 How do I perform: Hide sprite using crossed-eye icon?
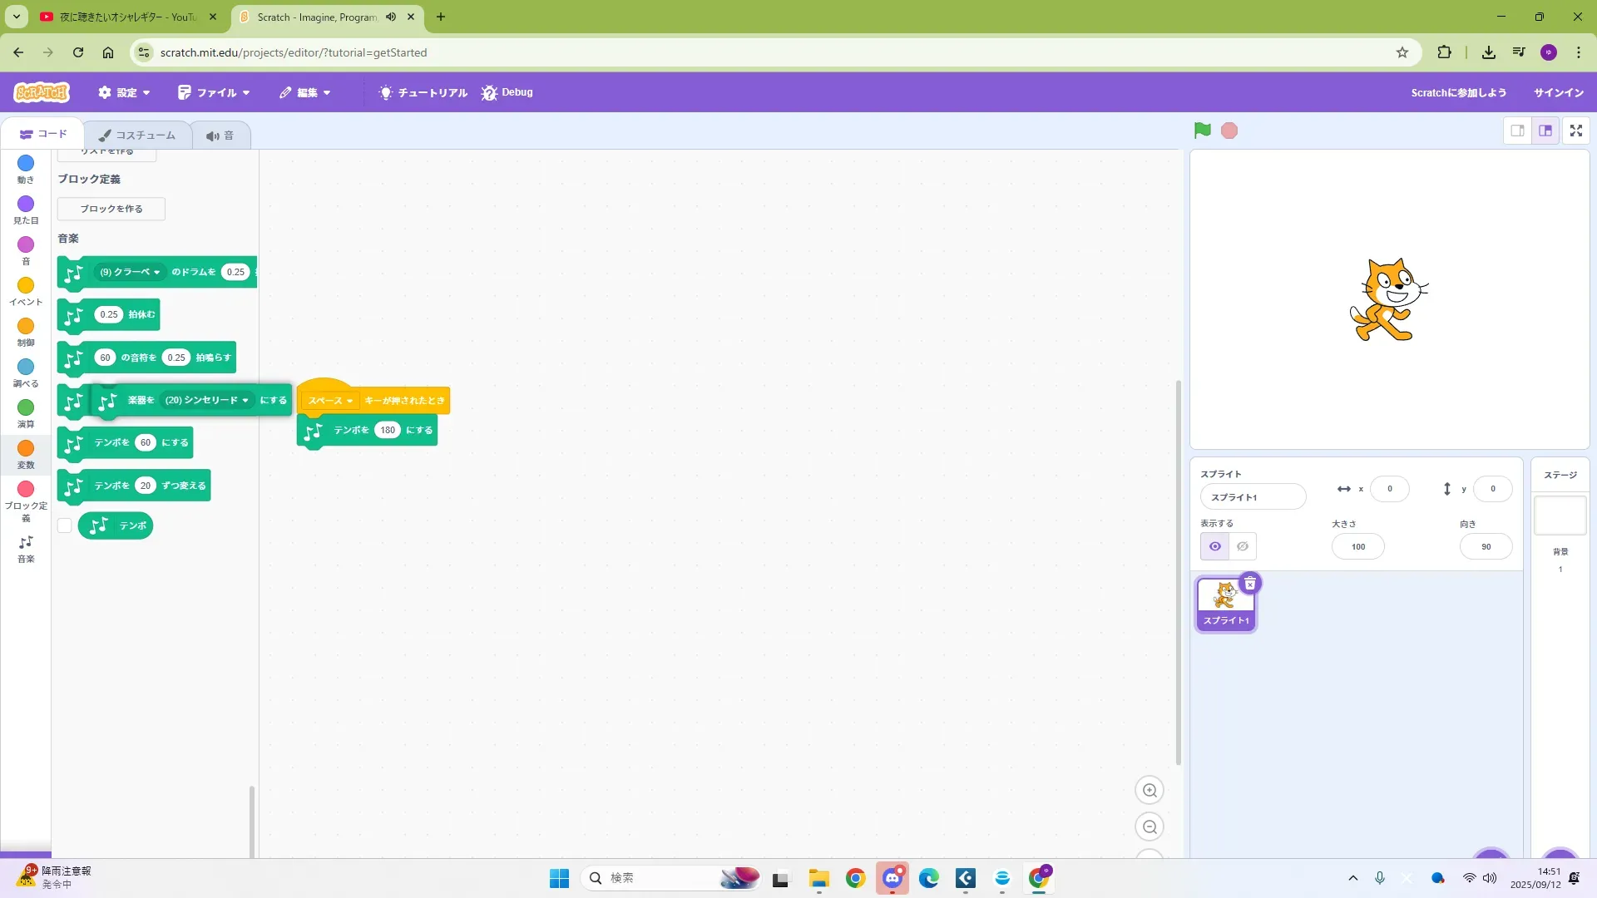pyautogui.click(x=1243, y=546)
